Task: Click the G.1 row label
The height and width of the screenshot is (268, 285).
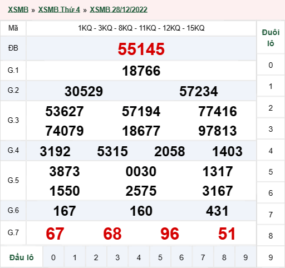Action: click(13, 71)
